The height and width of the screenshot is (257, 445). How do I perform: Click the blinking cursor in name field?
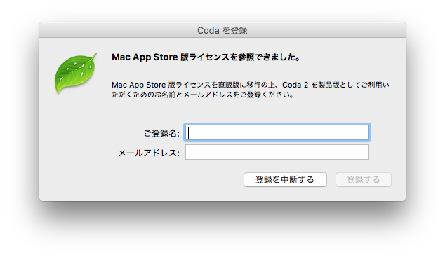tap(188, 132)
